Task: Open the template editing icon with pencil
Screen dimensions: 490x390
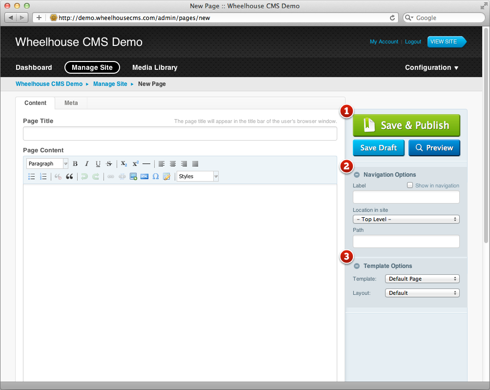Action: pos(167,177)
